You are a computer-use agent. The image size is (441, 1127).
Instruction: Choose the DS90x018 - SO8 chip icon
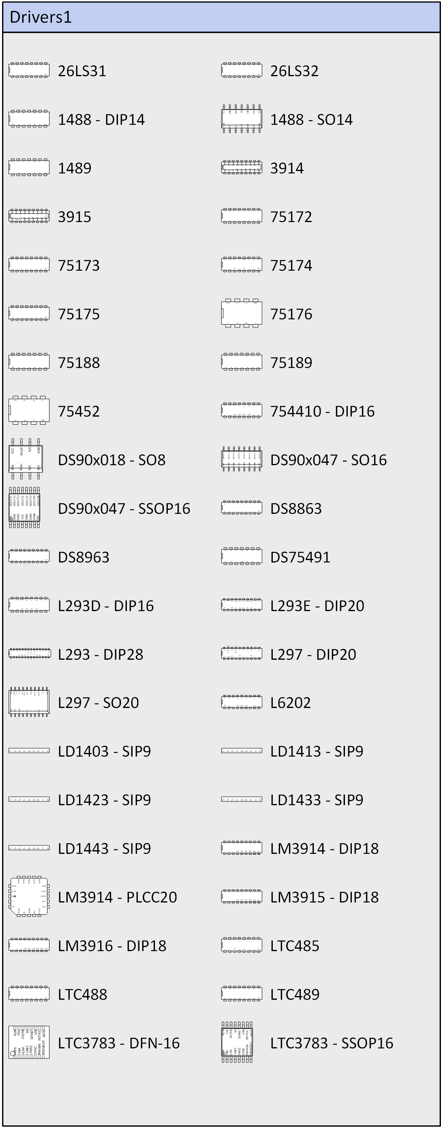pos(26,460)
